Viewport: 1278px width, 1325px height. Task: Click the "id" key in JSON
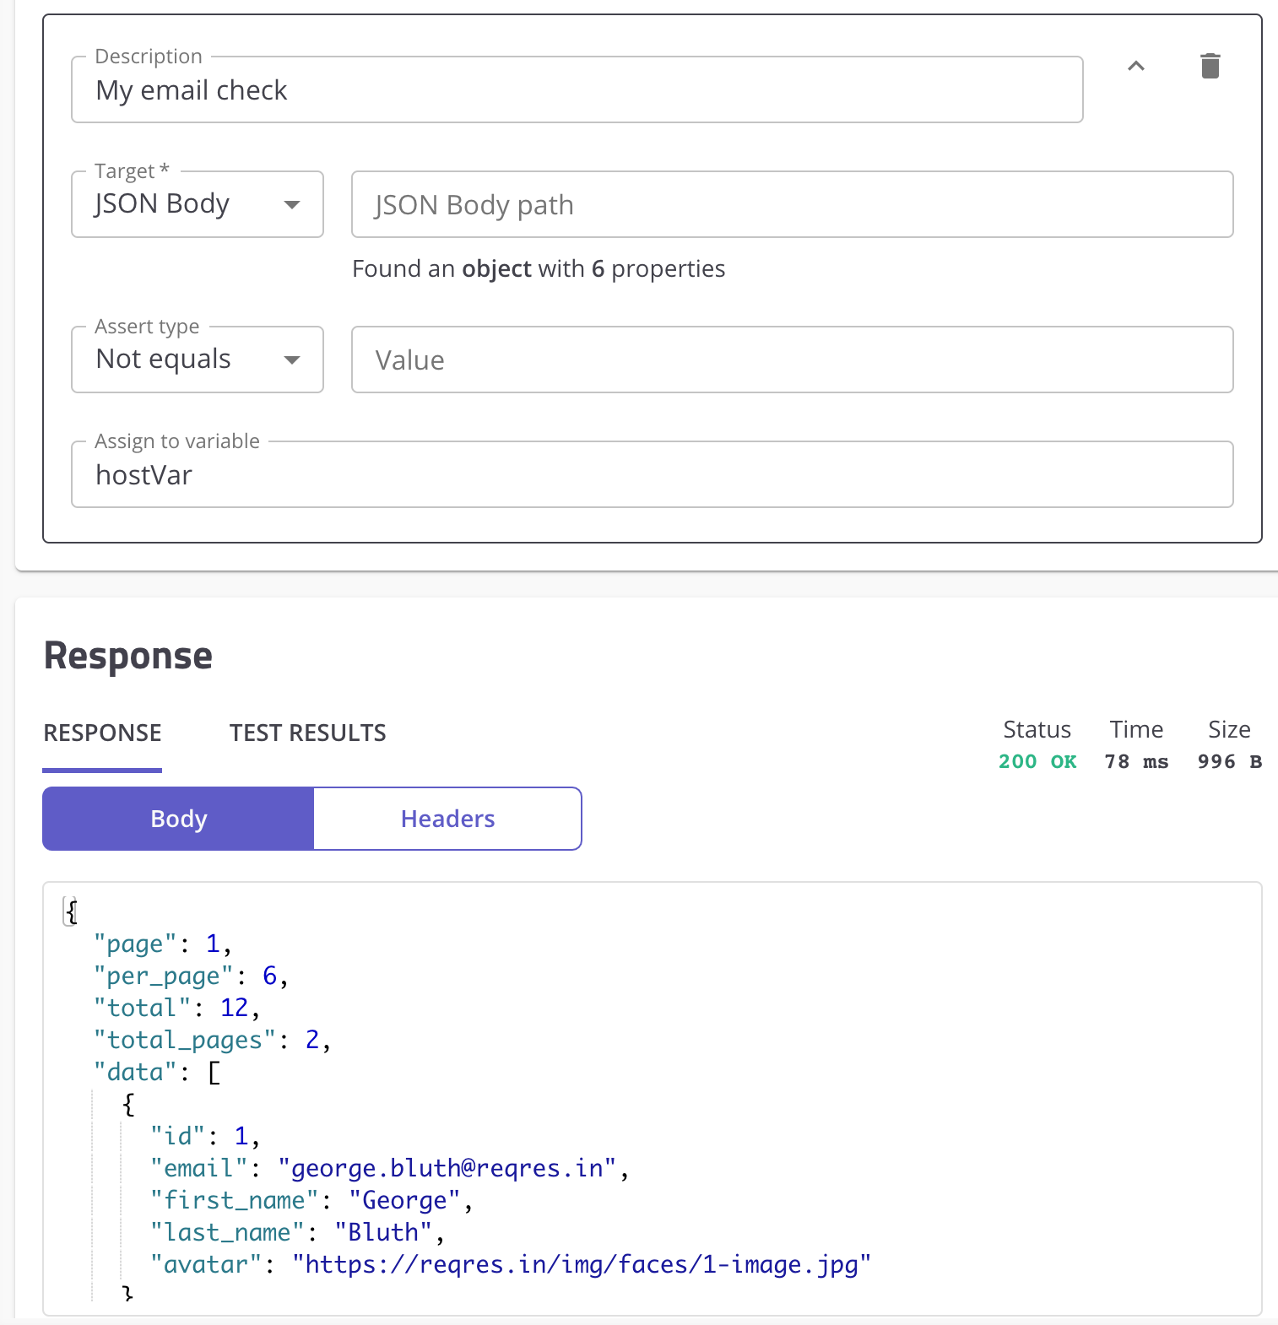[177, 1136]
